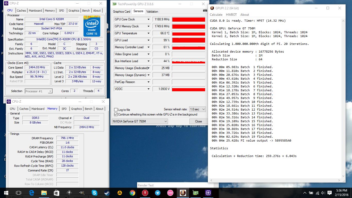Open Caches tab in lower CPU-Z window
This screenshot has width=352, height=198.
(x=24, y=109)
